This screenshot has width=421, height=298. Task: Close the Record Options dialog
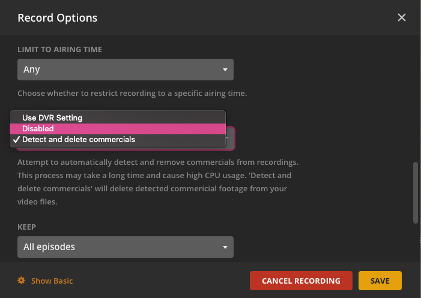tap(402, 17)
